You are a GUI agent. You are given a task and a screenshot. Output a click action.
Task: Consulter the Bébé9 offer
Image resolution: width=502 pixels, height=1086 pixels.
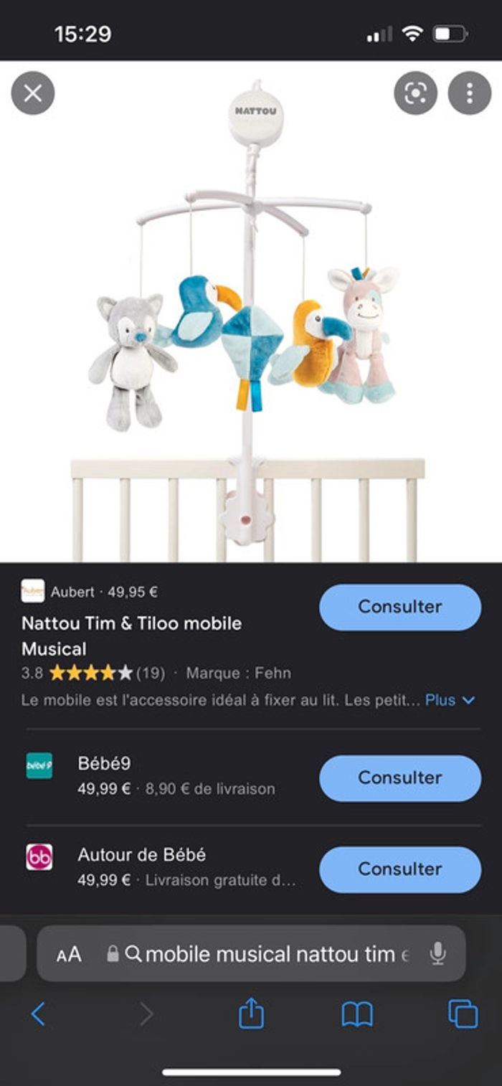pos(400,778)
